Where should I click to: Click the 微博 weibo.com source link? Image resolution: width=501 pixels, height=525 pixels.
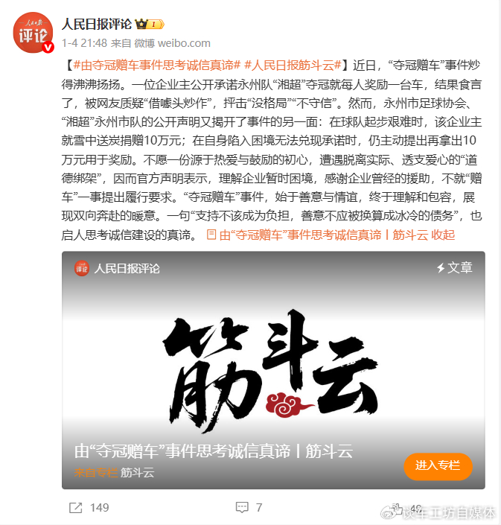pyautogui.click(x=173, y=43)
